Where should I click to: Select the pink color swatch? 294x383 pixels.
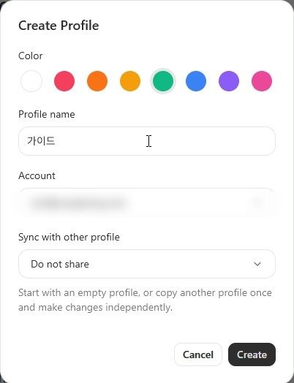tap(262, 81)
